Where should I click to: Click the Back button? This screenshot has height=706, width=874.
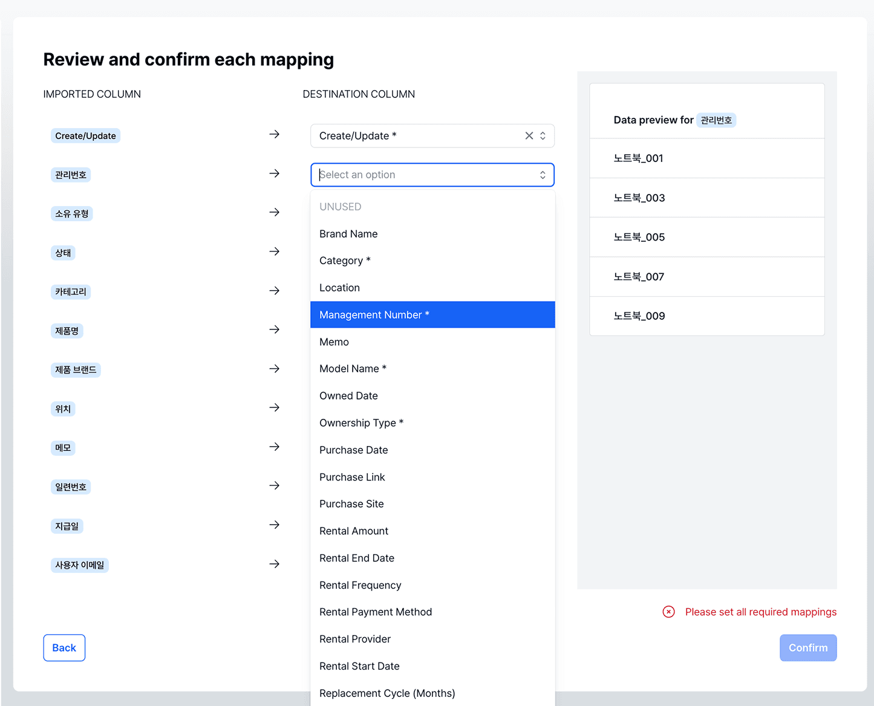pos(64,648)
